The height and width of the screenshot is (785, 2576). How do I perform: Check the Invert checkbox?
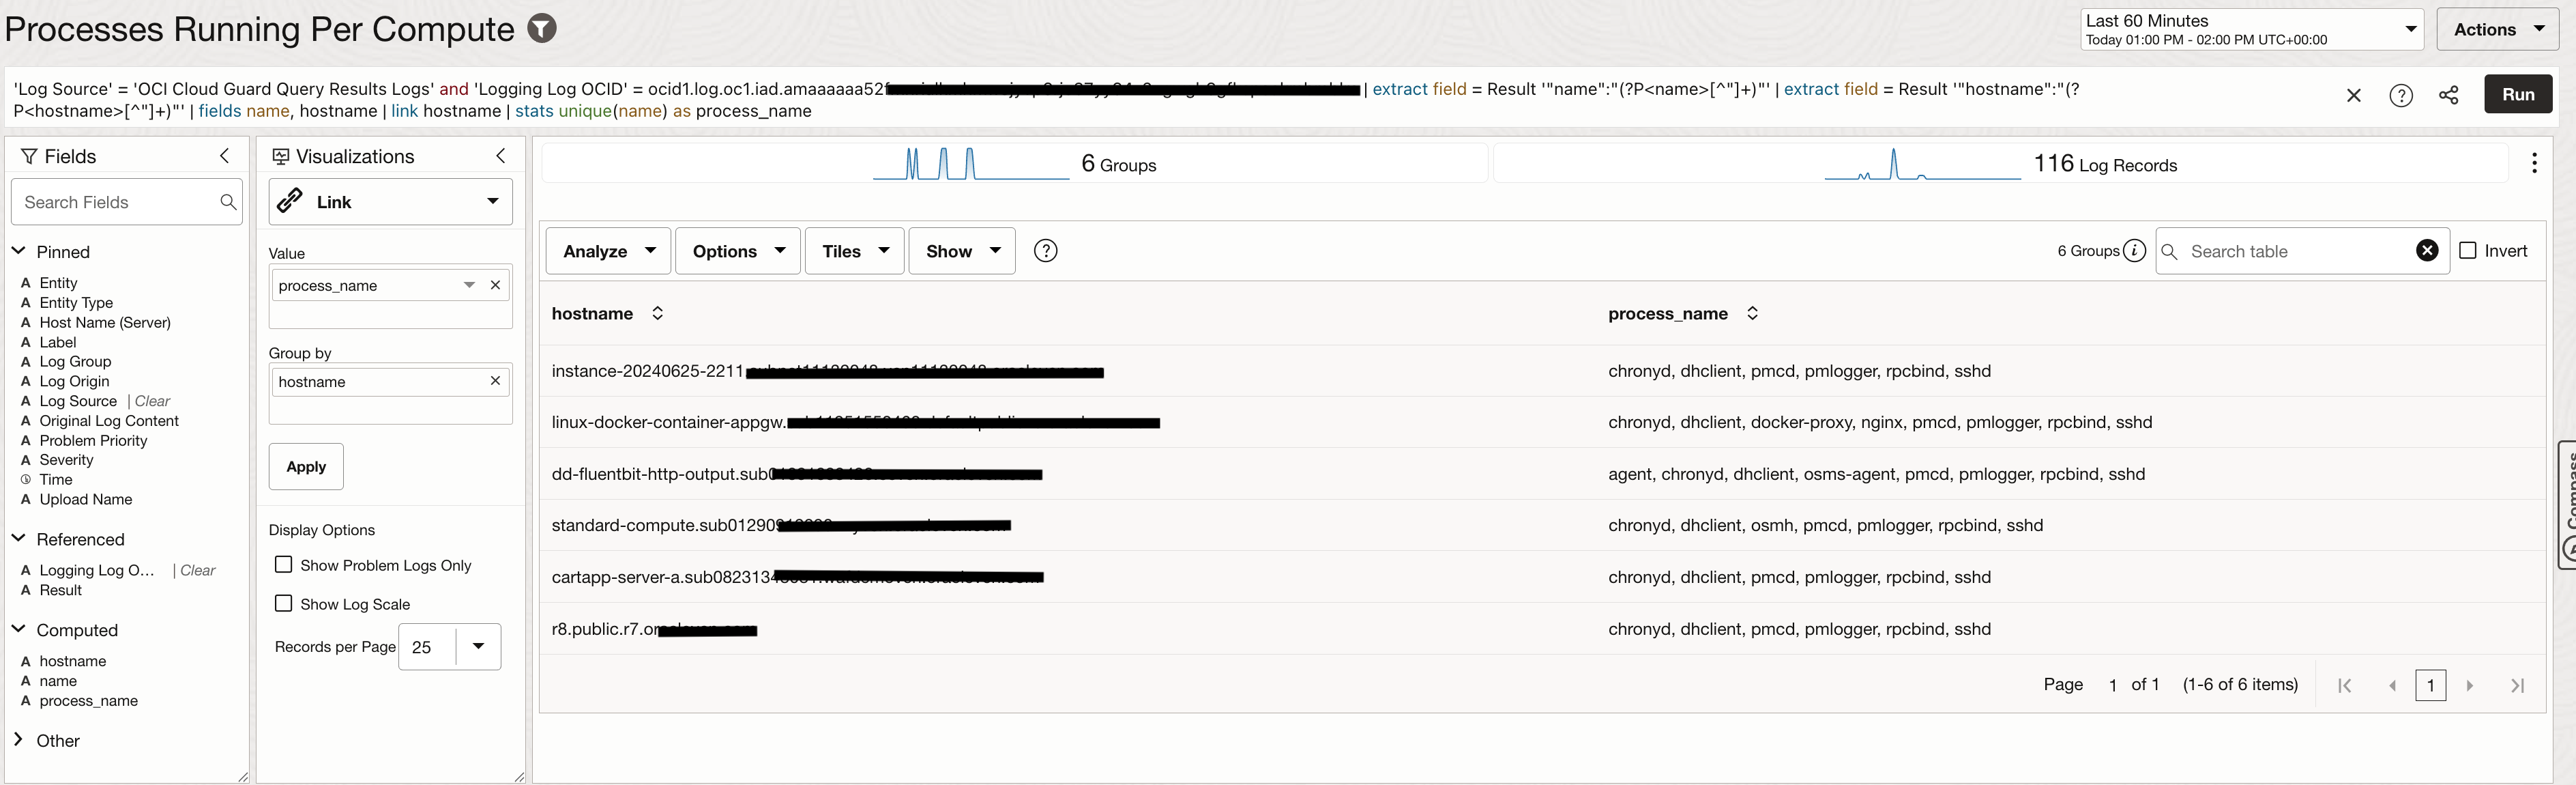[x=2467, y=251]
